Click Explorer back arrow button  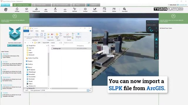[25, 43]
